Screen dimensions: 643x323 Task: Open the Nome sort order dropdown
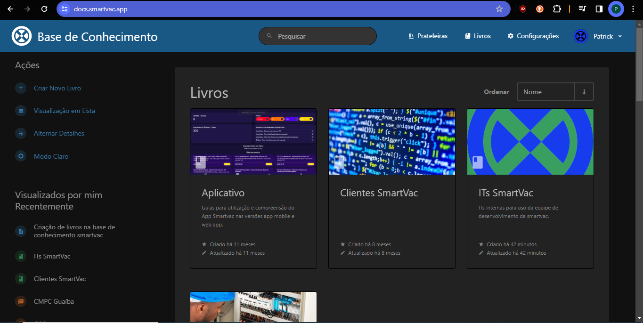point(545,92)
